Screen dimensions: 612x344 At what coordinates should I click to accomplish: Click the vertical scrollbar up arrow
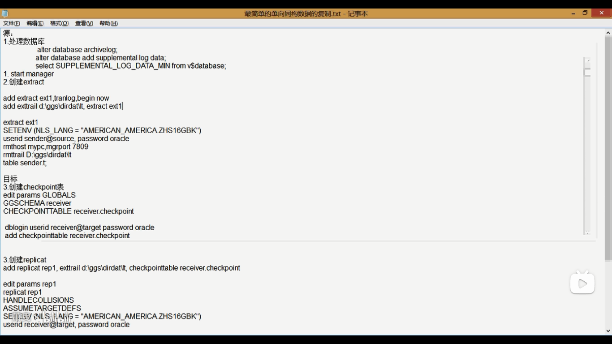coord(608,33)
